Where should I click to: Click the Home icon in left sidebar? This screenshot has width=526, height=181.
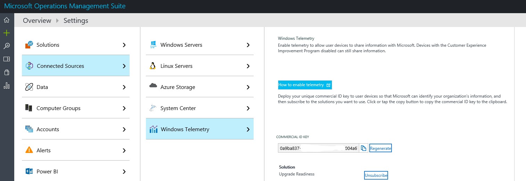coord(6,20)
